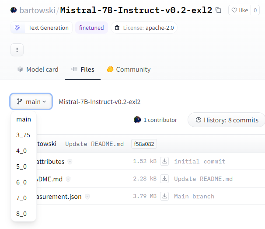Switch to the Model card tab
This screenshot has height=229, width=265.
tap(38, 69)
